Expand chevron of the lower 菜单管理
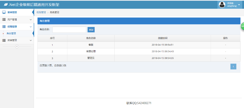This screenshot has width=244, height=108. click(x=31, y=40)
